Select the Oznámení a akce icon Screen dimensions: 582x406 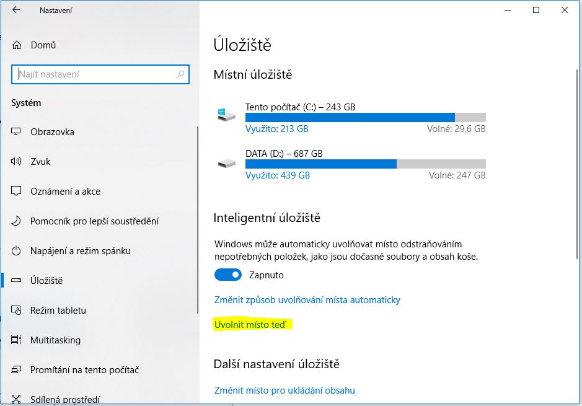[16, 191]
